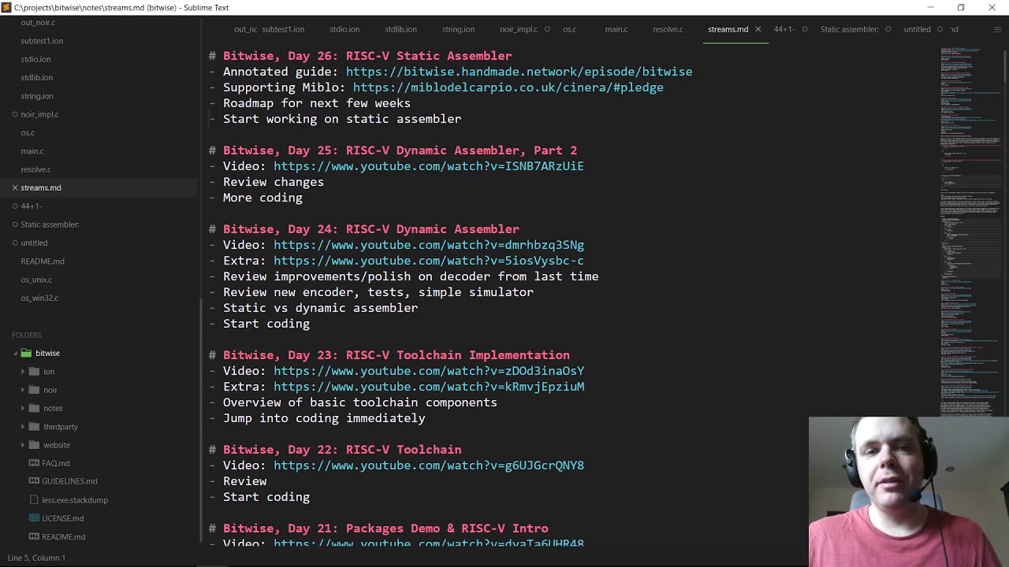
Task: Collapse the bitwise folder tree
Action: pos(15,353)
